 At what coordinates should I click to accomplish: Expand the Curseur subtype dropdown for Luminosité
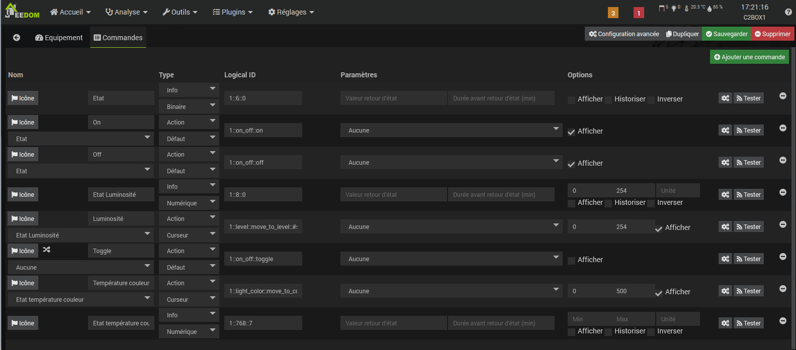189,235
